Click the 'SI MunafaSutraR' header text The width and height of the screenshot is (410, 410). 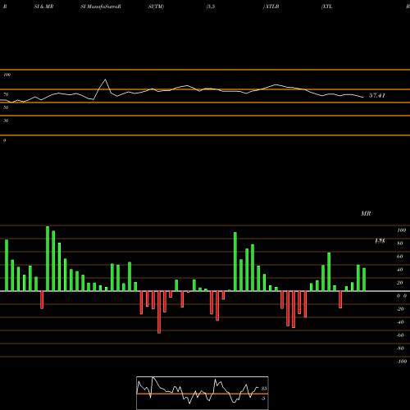(x=101, y=7)
